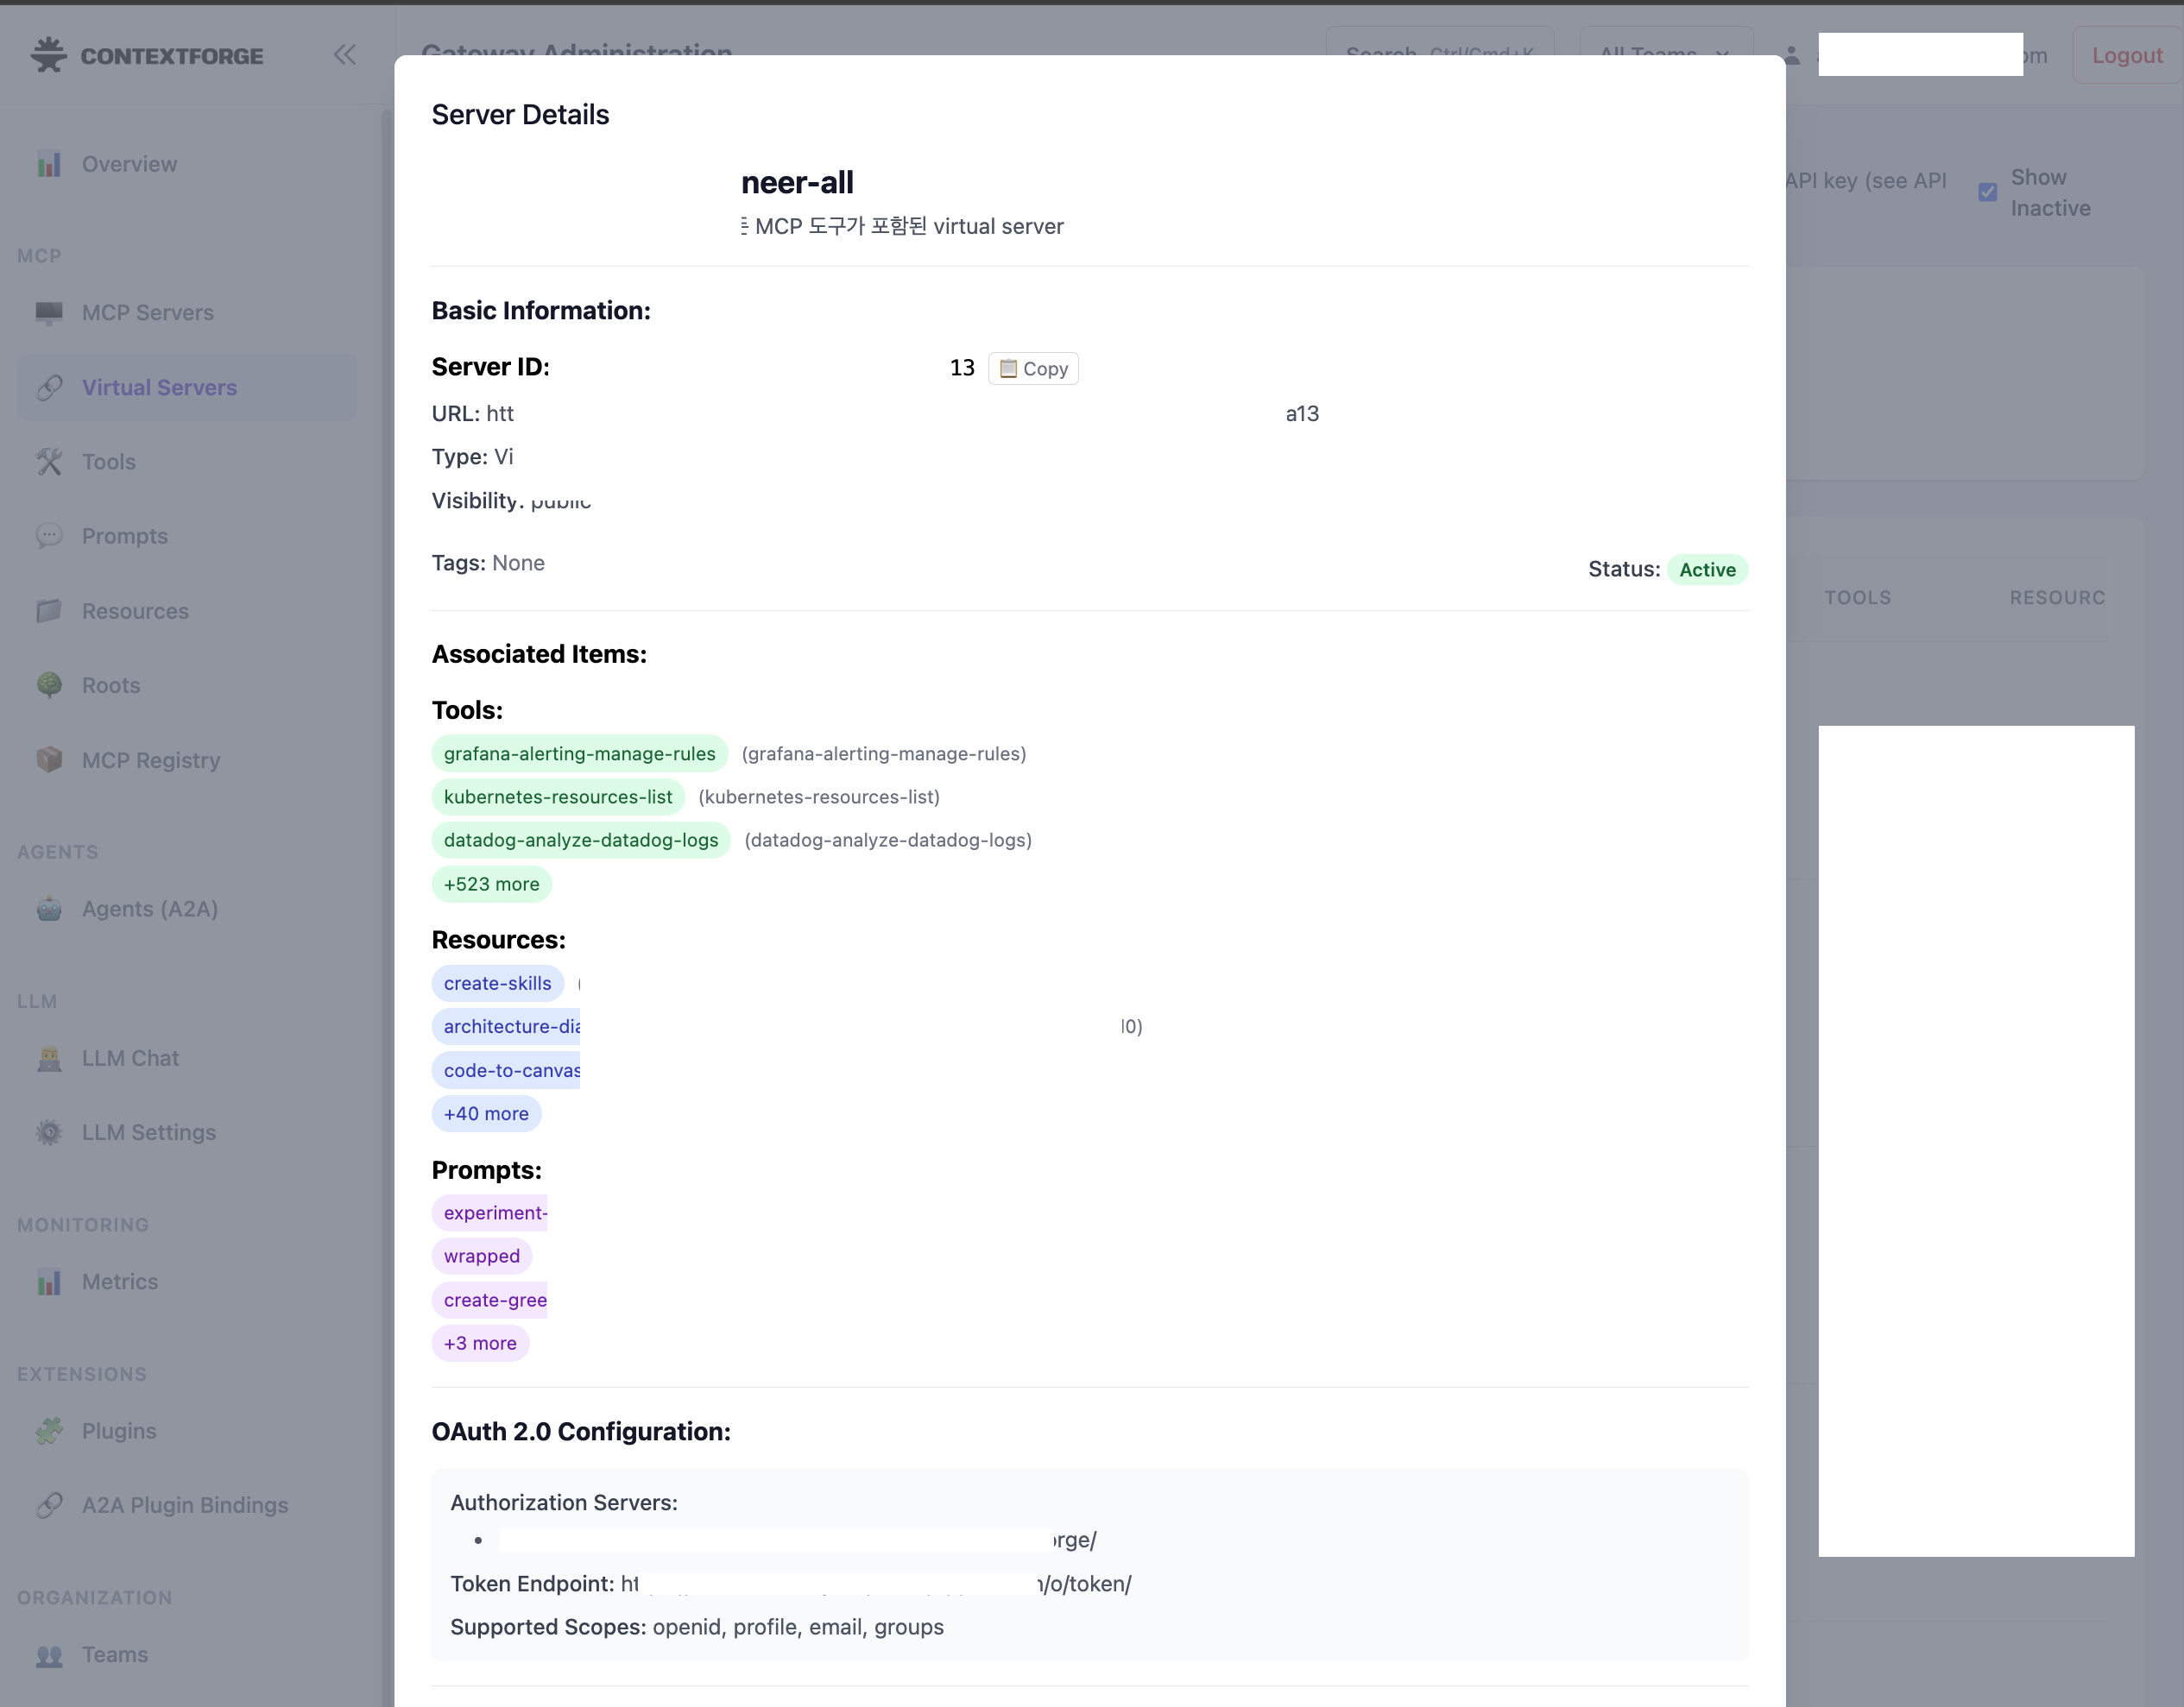Expand the +523 more tools list
Screen dimensions: 2184x1707
coord(492,884)
